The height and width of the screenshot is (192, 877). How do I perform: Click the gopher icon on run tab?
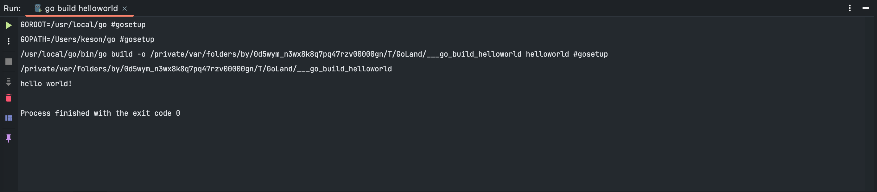pos(38,8)
